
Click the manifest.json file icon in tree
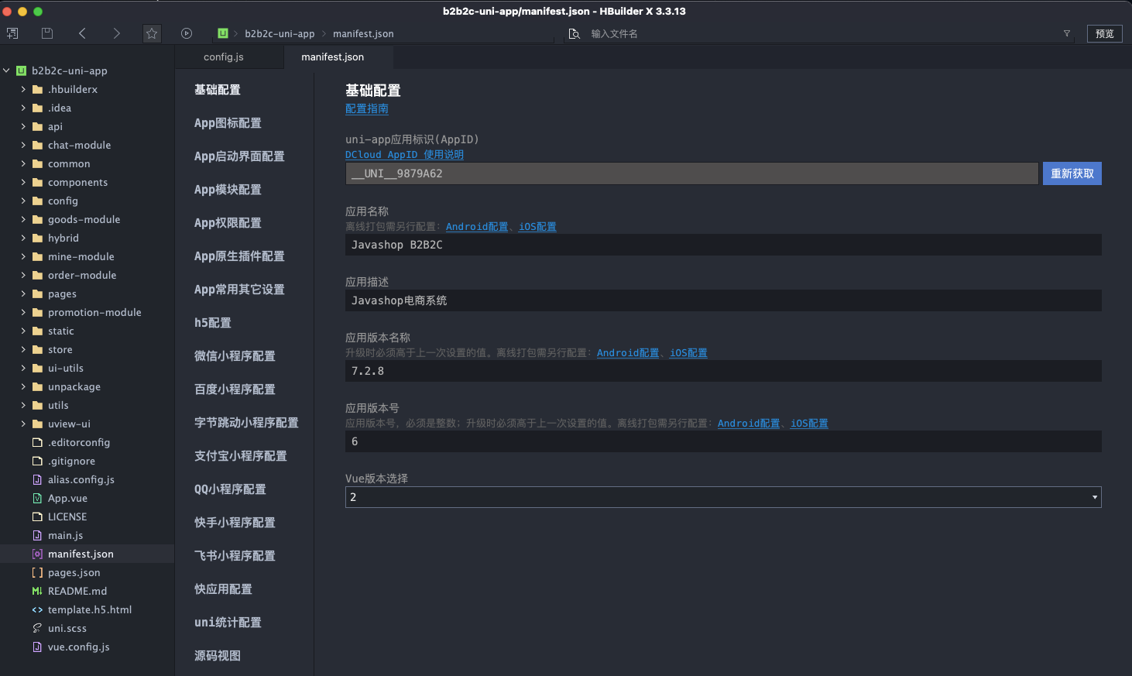(37, 554)
